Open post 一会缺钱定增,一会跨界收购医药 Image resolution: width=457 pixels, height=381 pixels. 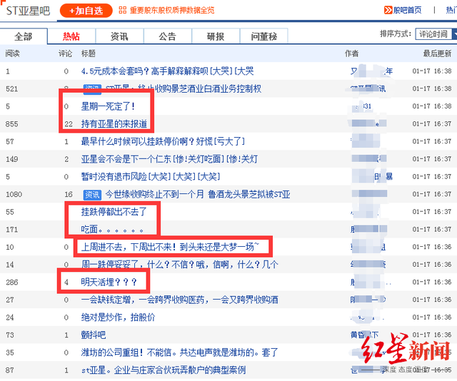coord(179,300)
